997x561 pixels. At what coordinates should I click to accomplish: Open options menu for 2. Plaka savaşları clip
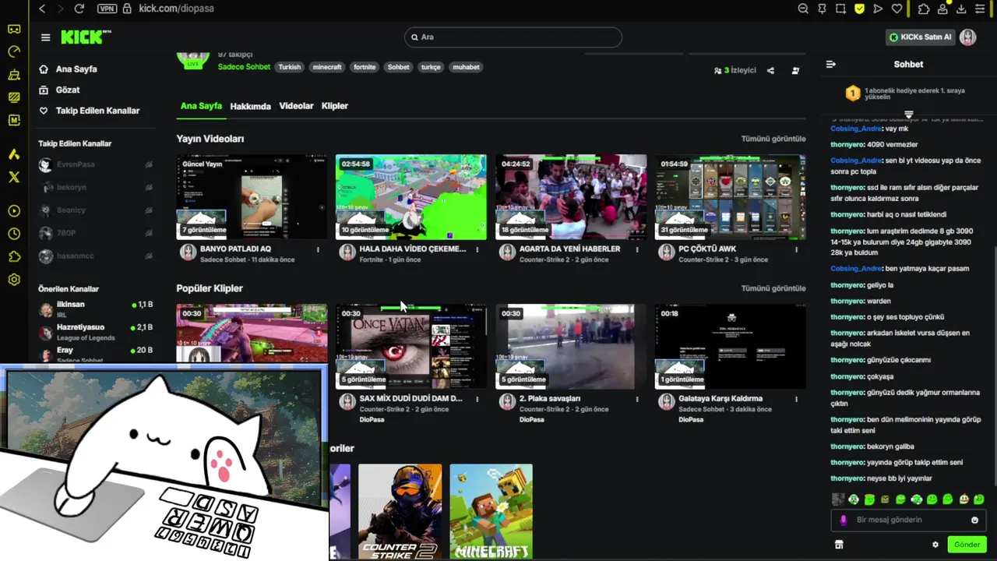coord(637,400)
